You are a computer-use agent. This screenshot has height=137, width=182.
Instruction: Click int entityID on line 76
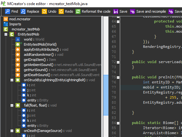156,82
